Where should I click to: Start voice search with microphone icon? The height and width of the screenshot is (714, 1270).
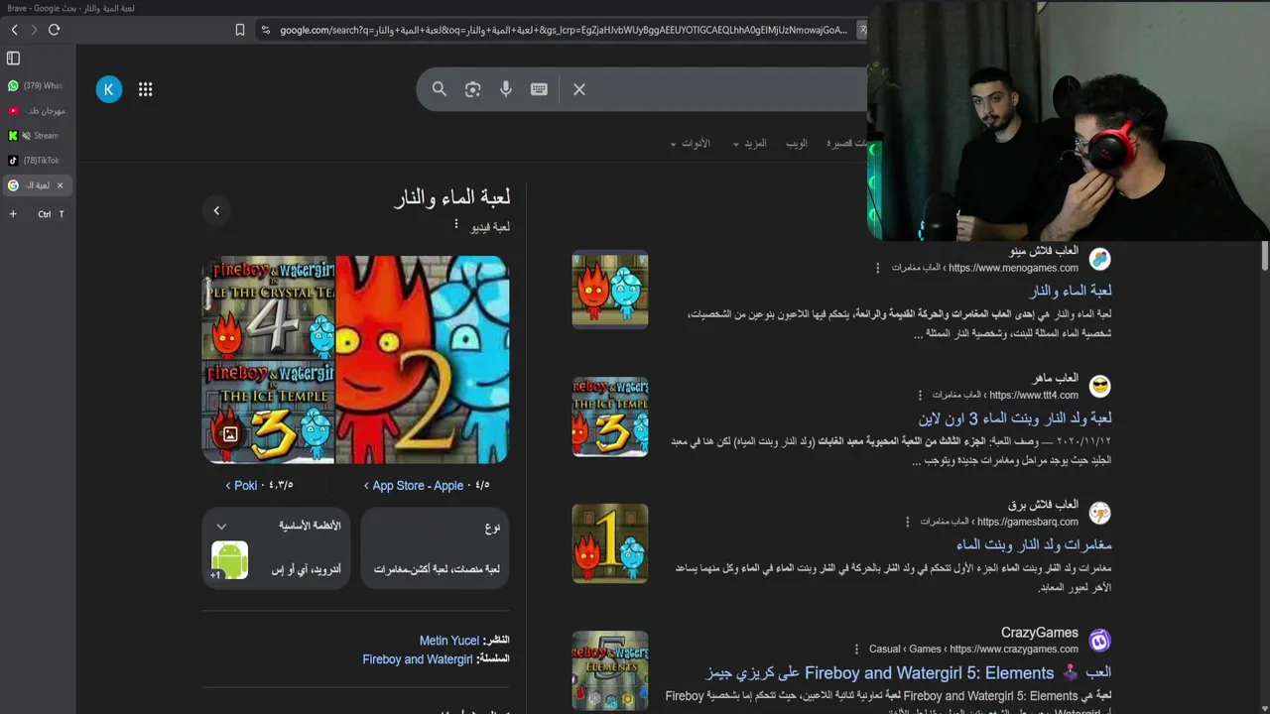pyautogui.click(x=506, y=89)
